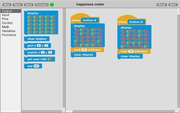The height and width of the screenshot is (113, 180).
Task: Toggle top-left LED in button A display
Action: point(76,30)
